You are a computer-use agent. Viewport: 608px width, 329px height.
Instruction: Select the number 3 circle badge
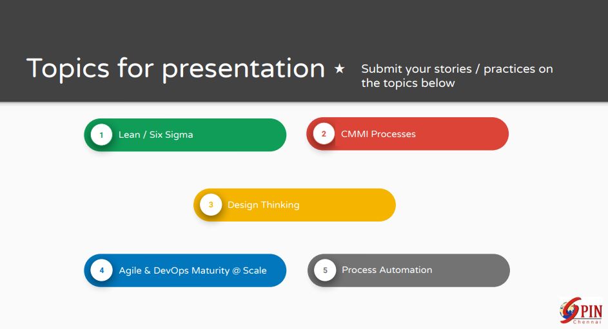coord(210,205)
